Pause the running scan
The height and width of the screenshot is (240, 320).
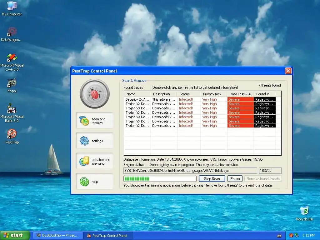(235, 178)
